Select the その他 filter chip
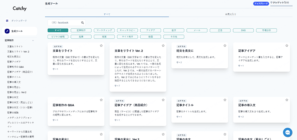 coord(174,37)
